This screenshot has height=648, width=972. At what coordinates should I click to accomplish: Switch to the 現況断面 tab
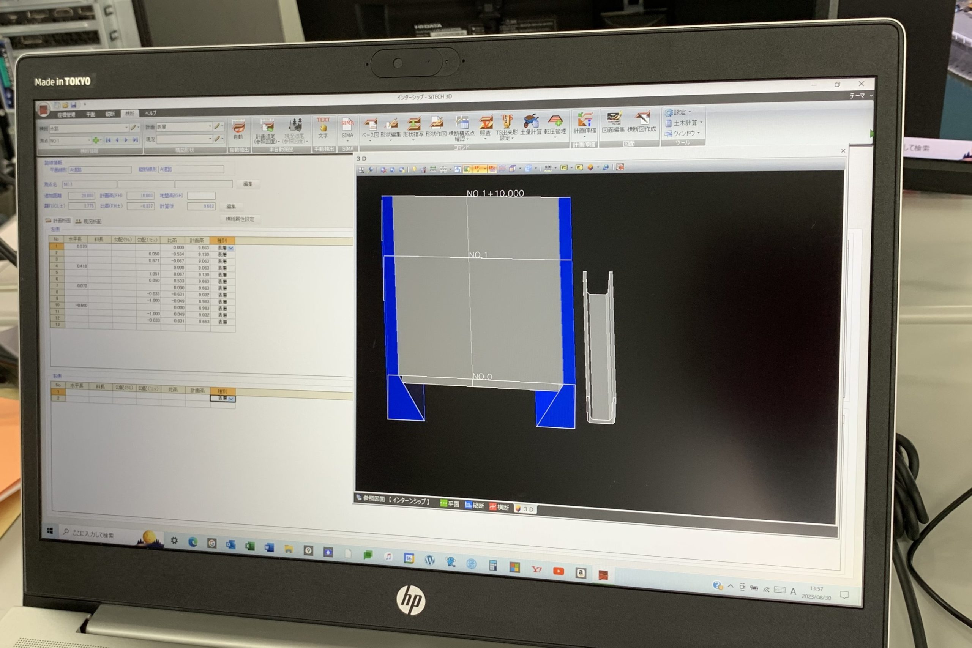pyautogui.click(x=88, y=222)
